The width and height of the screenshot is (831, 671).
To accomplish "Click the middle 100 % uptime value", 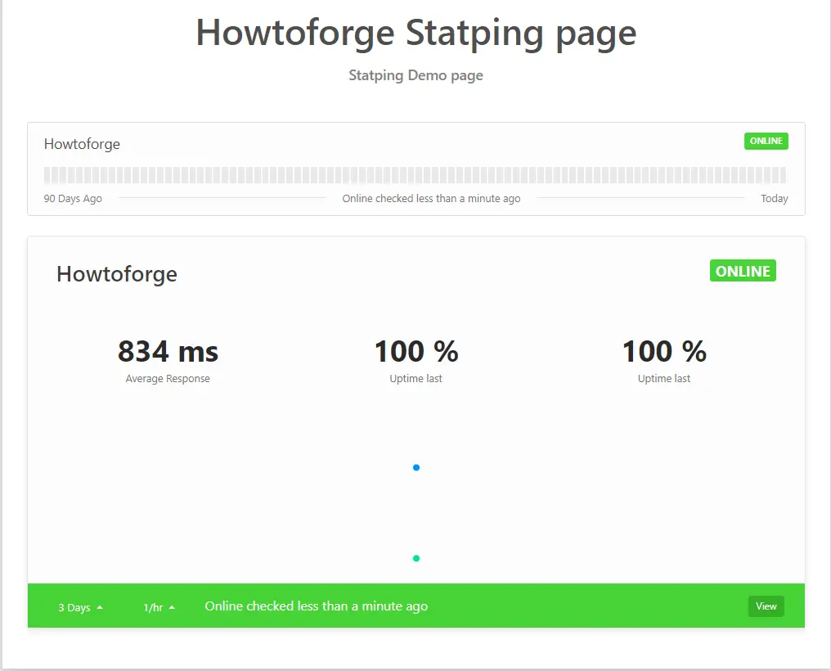I will point(416,351).
